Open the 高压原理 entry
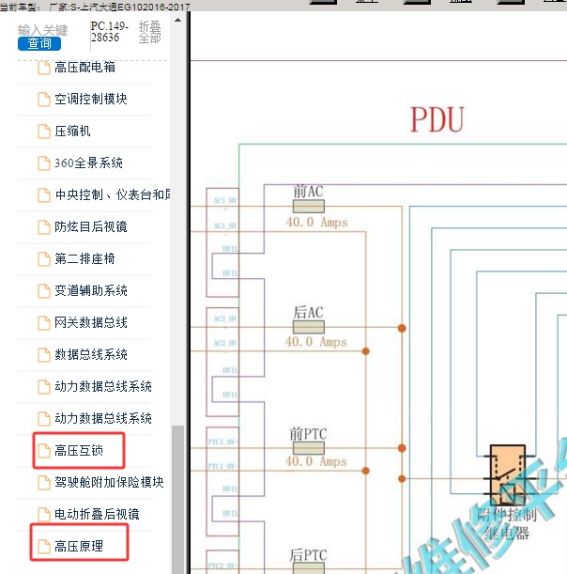The height and width of the screenshot is (574, 567). point(79,546)
